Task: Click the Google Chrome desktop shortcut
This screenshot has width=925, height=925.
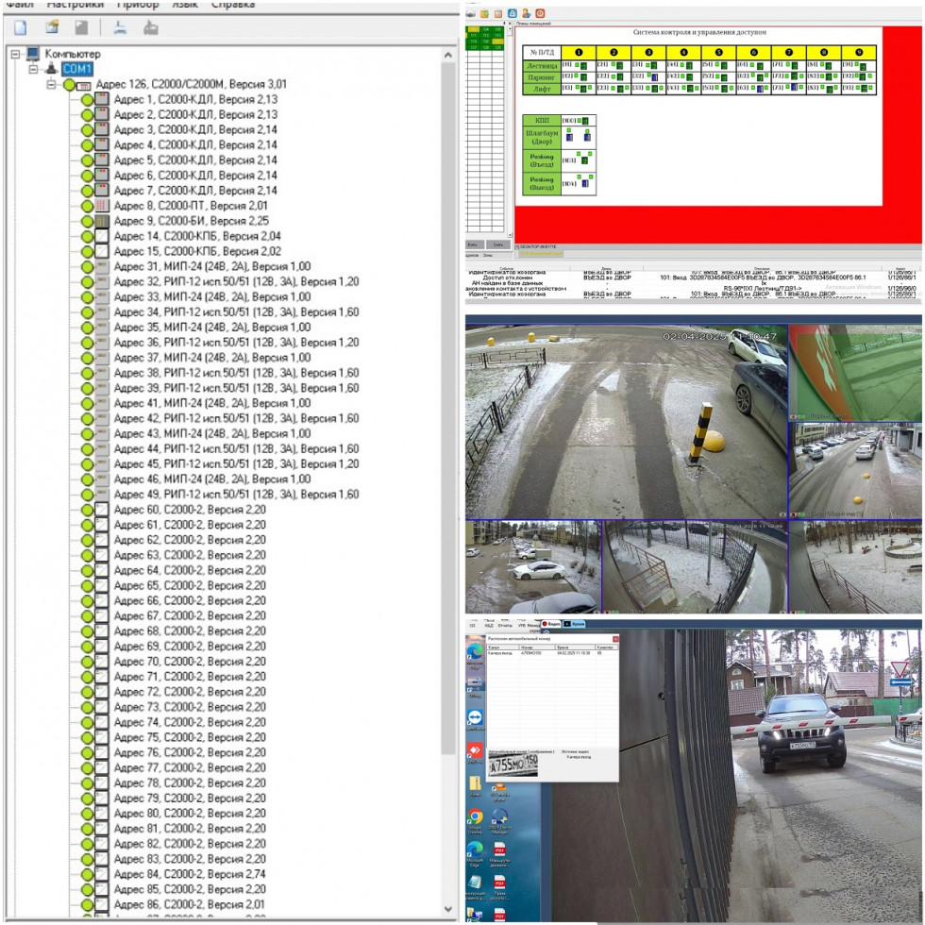Action: [x=475, y=817]
